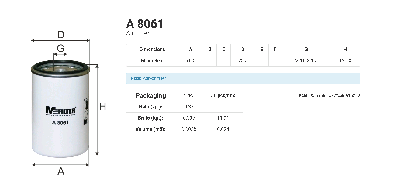Click the H dimension label on diagram
This screenshot has height=178, width=414.
[x=103, y=107]
